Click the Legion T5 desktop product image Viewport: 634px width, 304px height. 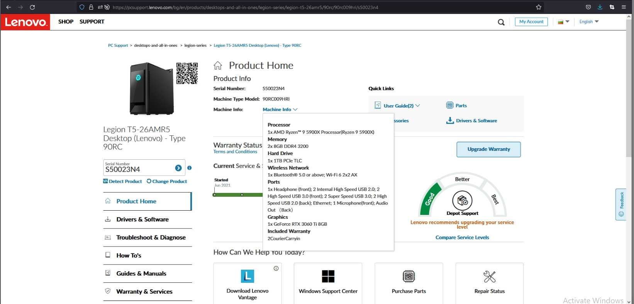pos(151,89)
